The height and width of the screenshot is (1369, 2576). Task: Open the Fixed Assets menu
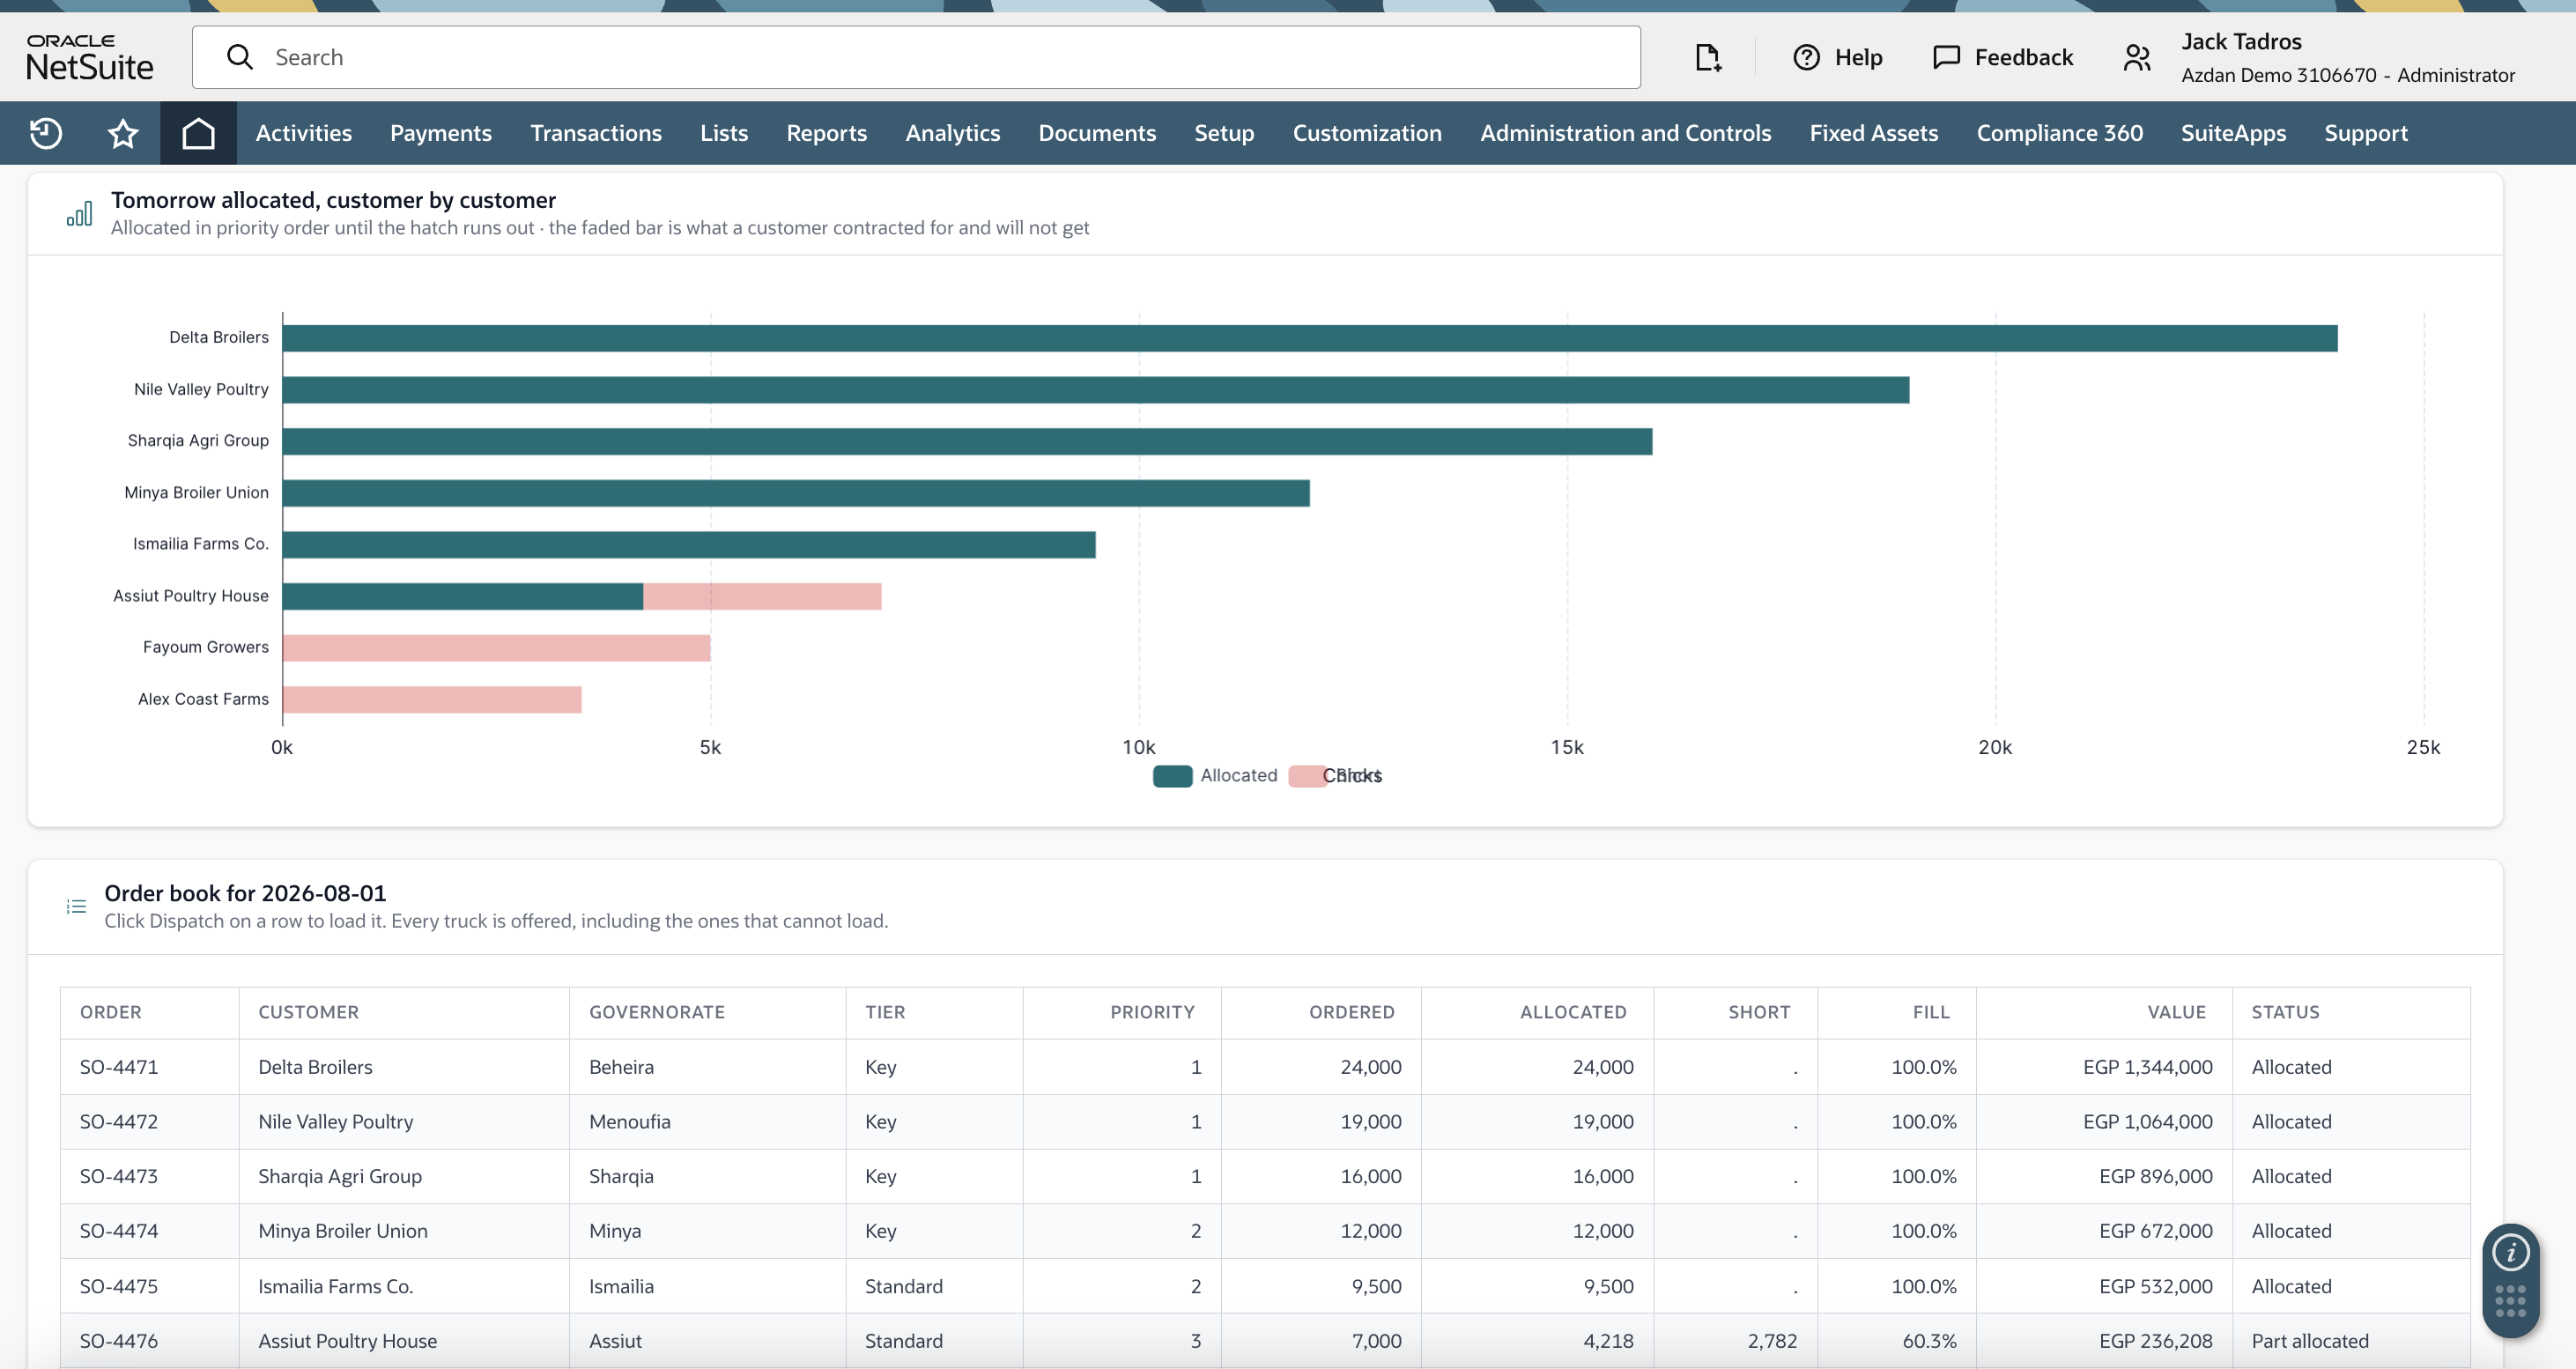(x=1873, y=133)
